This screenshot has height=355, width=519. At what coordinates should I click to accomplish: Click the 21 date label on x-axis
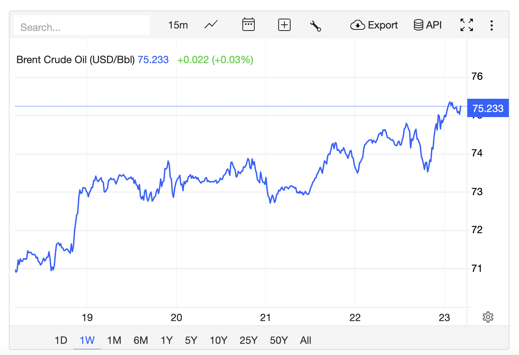(265, 318)
